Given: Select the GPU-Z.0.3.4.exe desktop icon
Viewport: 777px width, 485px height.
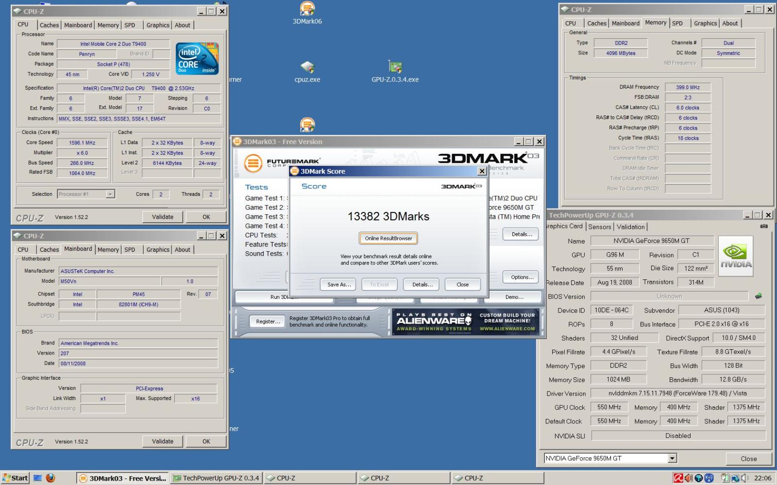Looking at the screenshot, I should tap(395, 71).
